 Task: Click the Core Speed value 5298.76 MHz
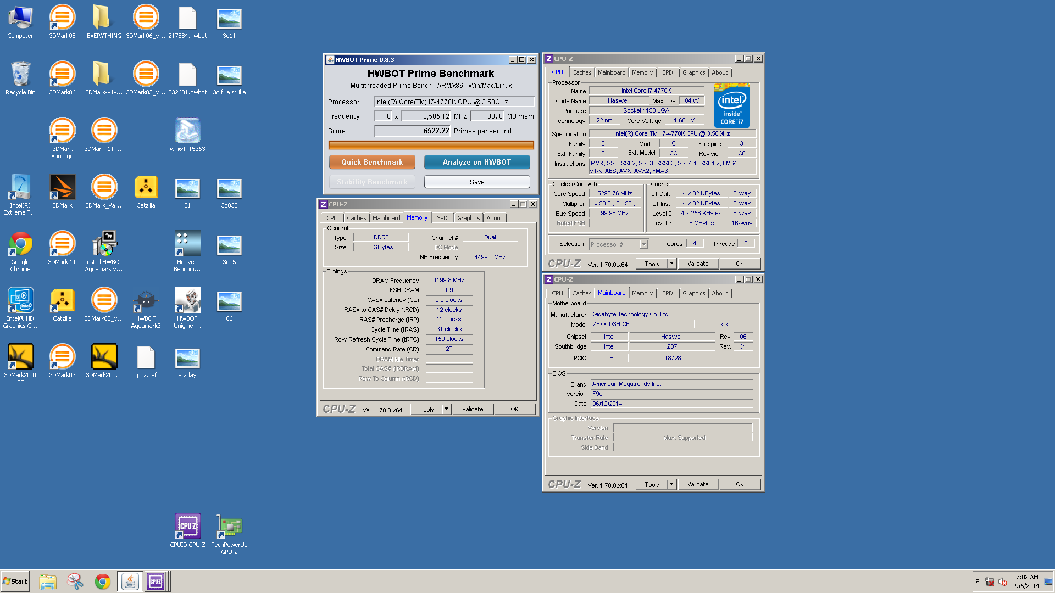[x=615, y=193]
